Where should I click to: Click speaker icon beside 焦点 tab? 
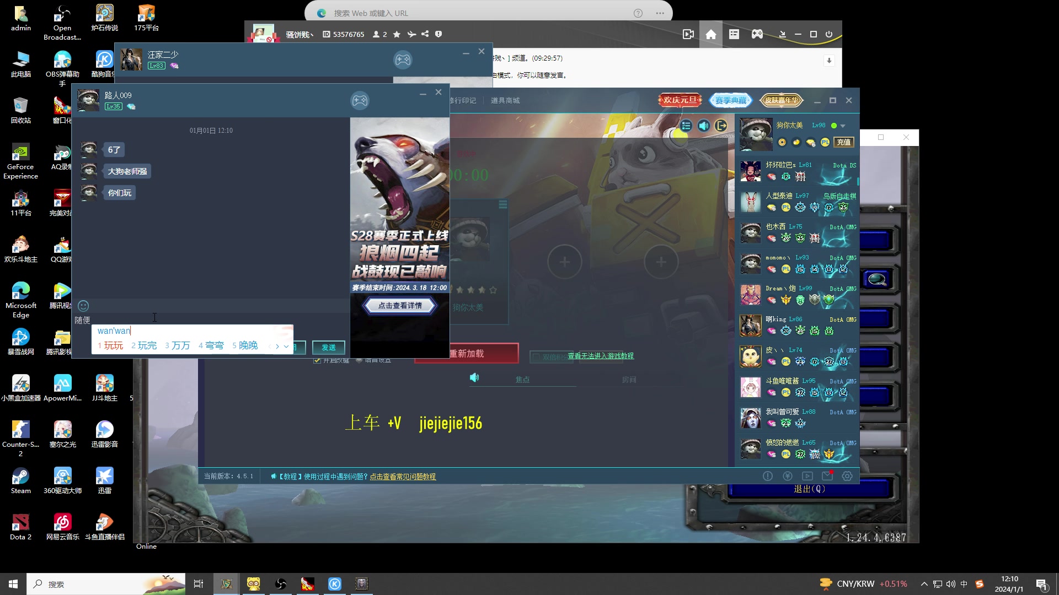click(474, 377)
